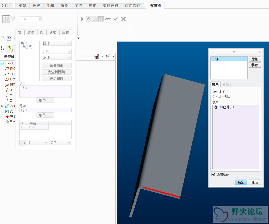The width and height of the screenshot is (269, 224).
Task: Select the set-mode round icon
Action: coord(6,19)
